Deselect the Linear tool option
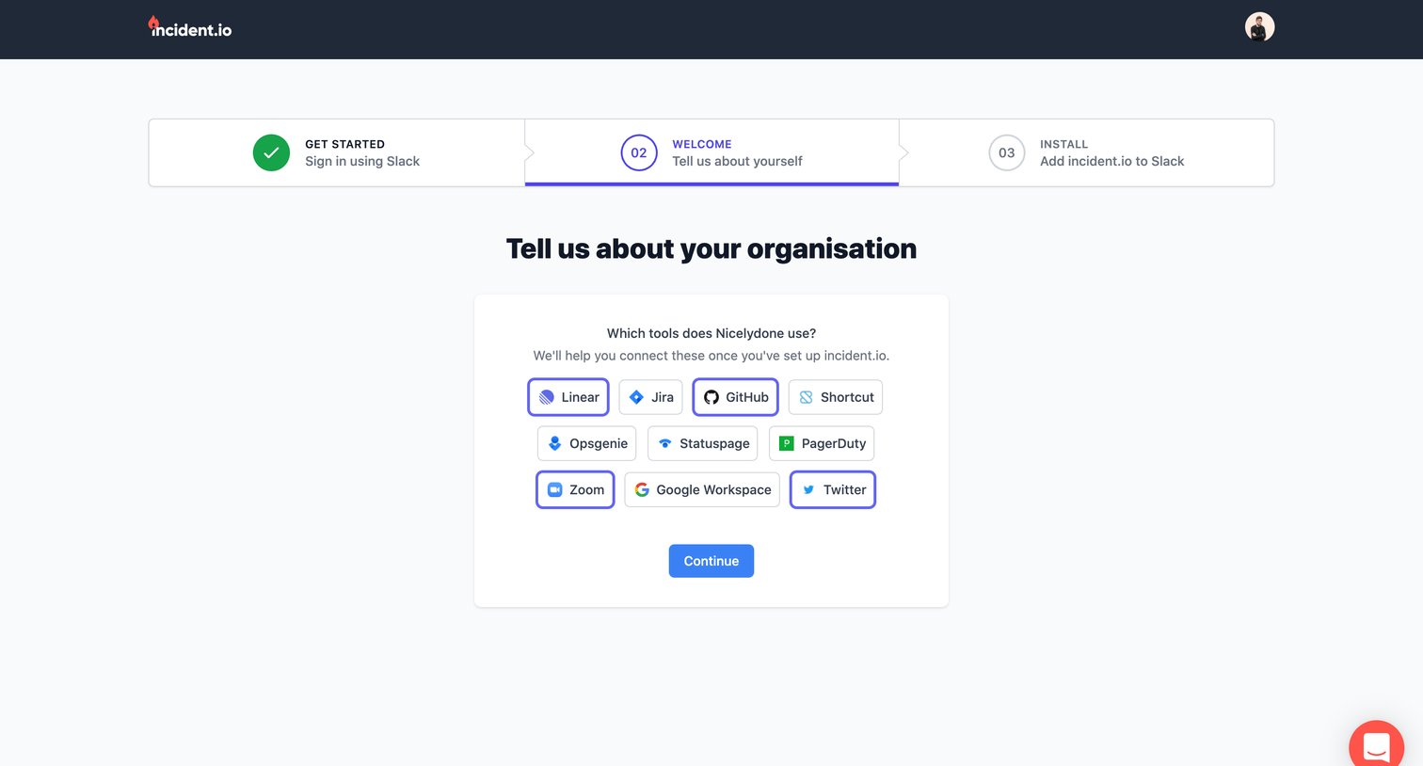The image size is (1423, 766). point(568,397)
